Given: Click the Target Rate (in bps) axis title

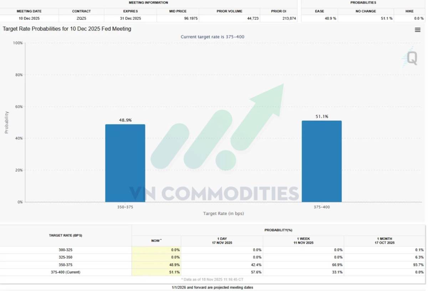Looking at the screenshot, I should (224, 214).
